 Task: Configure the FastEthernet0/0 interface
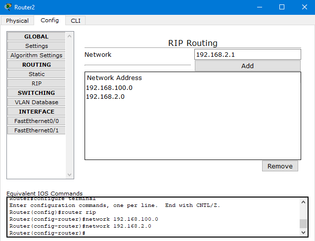(x=37, y=121)
